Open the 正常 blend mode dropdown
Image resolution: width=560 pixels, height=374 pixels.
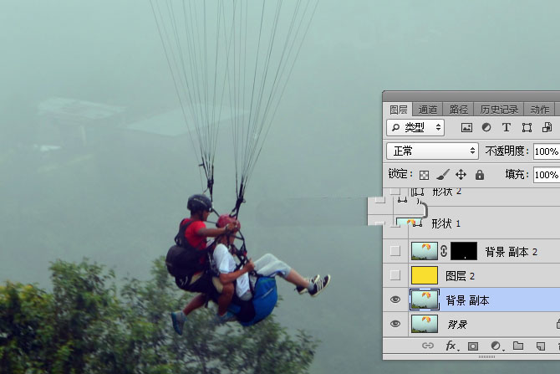pos(431,151)
